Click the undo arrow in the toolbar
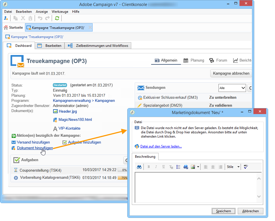 40,18
